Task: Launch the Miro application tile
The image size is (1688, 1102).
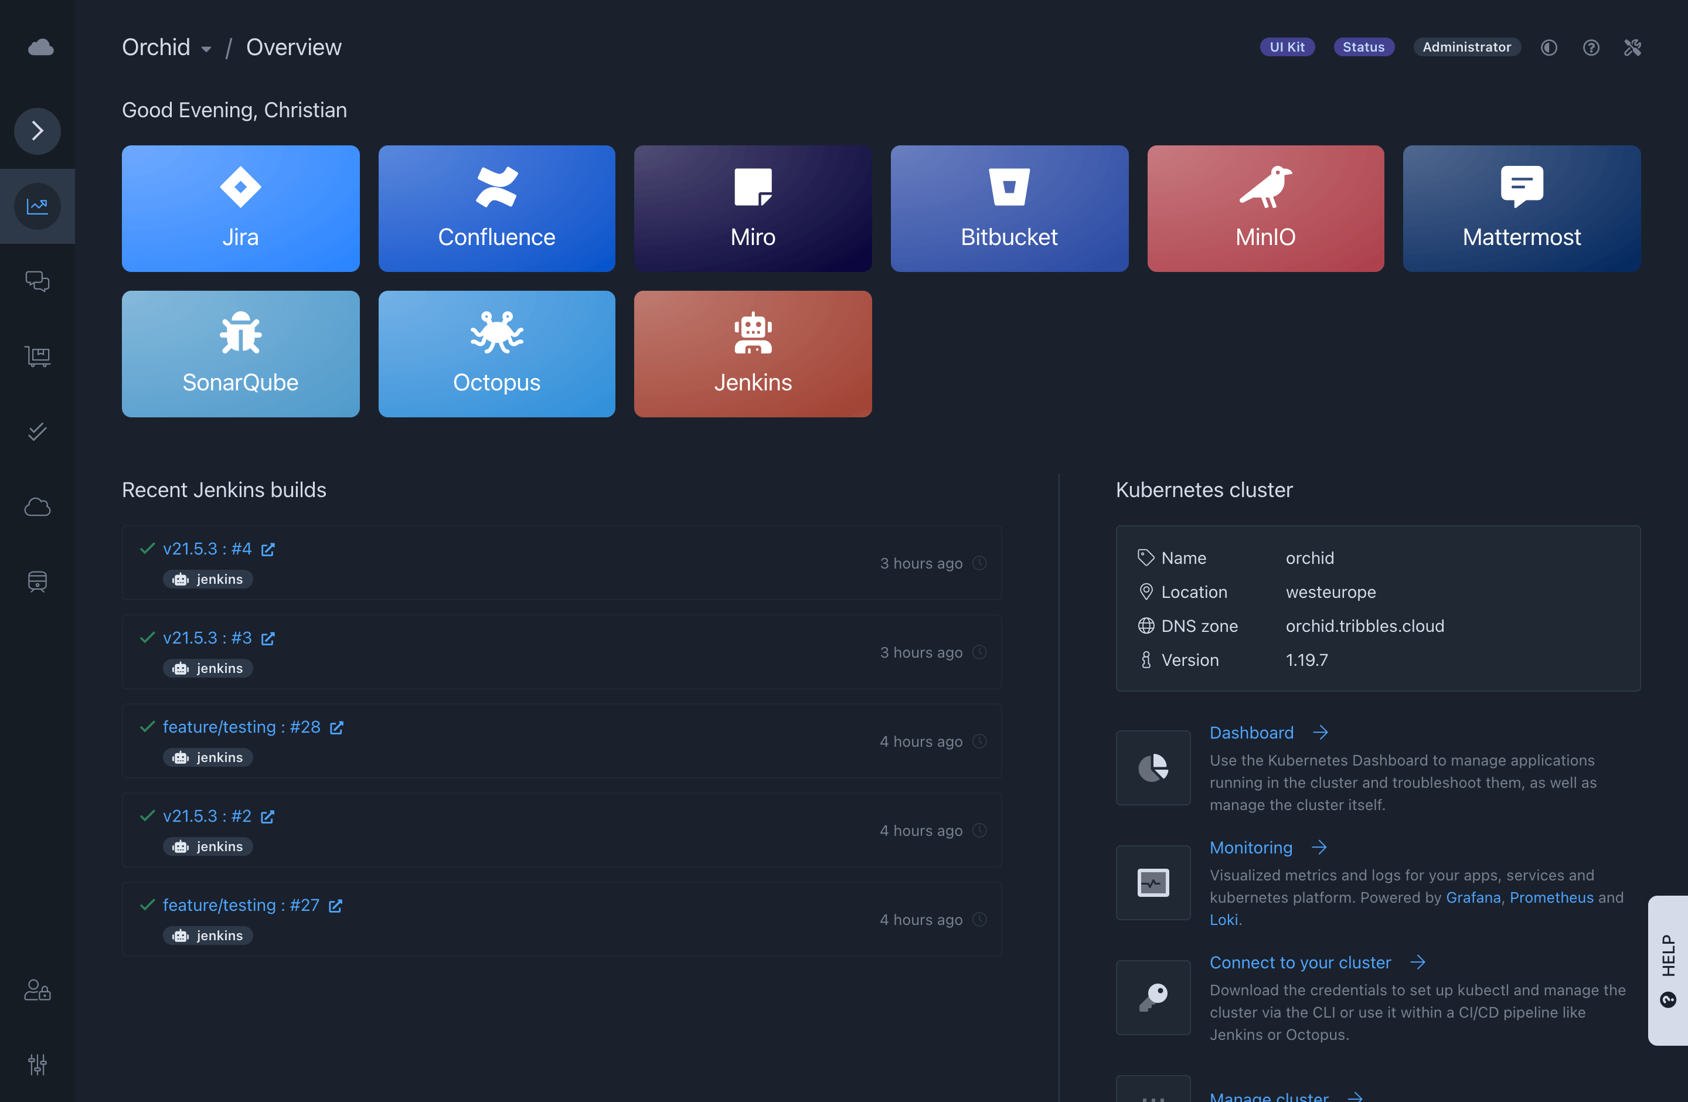Action: pyautogui.click(x=753, y=209)
